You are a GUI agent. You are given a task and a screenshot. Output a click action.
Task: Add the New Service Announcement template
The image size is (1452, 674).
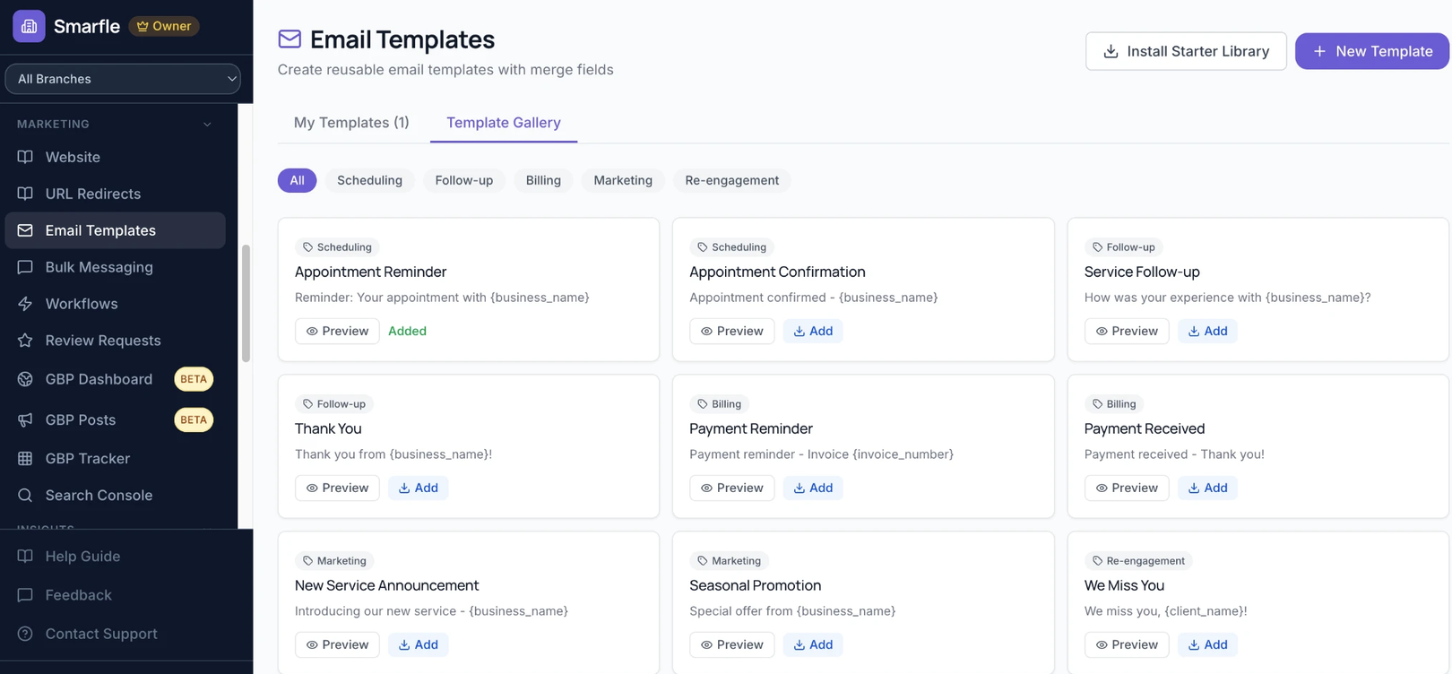[x=419, y=644]
